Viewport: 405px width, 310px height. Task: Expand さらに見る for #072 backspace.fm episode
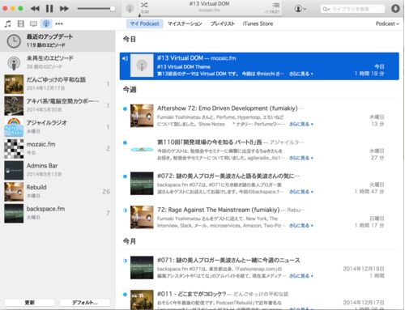(x=301, y=192)
